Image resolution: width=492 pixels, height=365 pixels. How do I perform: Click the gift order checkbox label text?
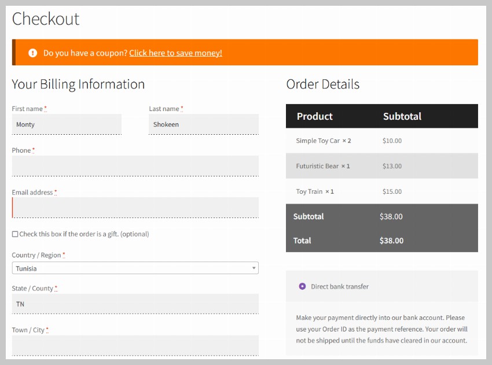pyautogui.click(x=84, y=234)
